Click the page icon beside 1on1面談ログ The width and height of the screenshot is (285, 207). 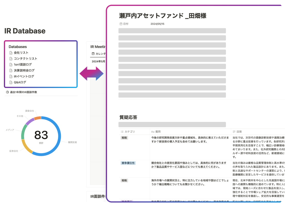[11, 65]
